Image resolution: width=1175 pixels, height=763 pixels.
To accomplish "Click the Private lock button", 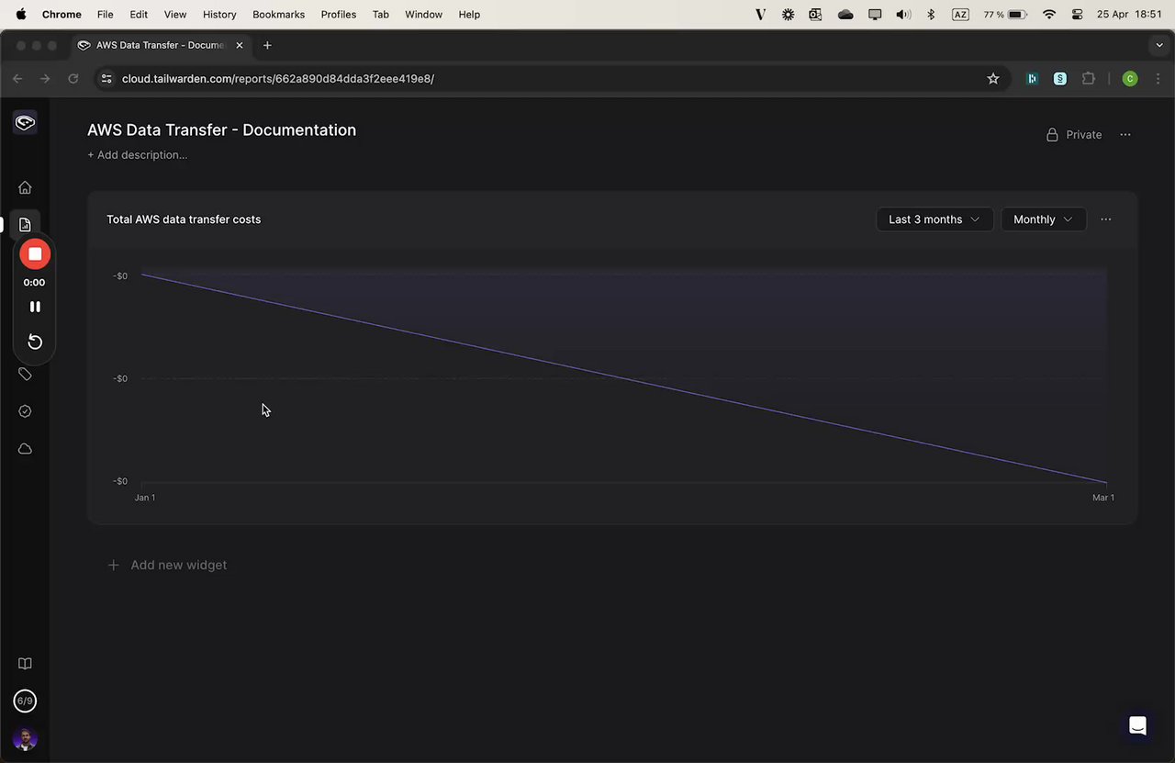I will 1073,135.
